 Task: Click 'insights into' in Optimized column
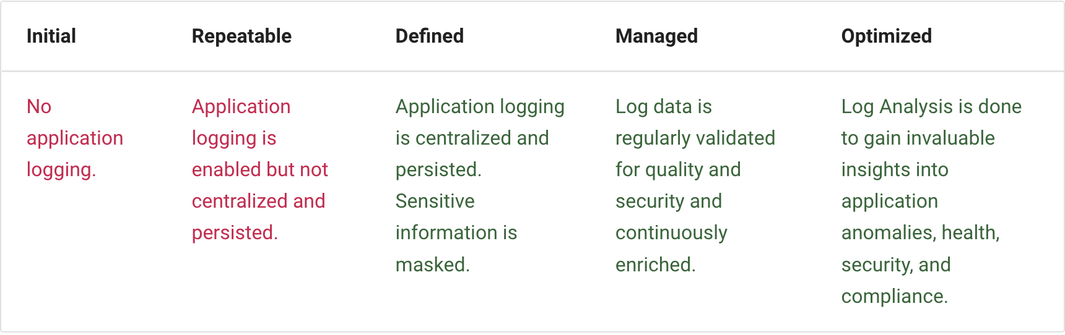(x=895, y=169)
